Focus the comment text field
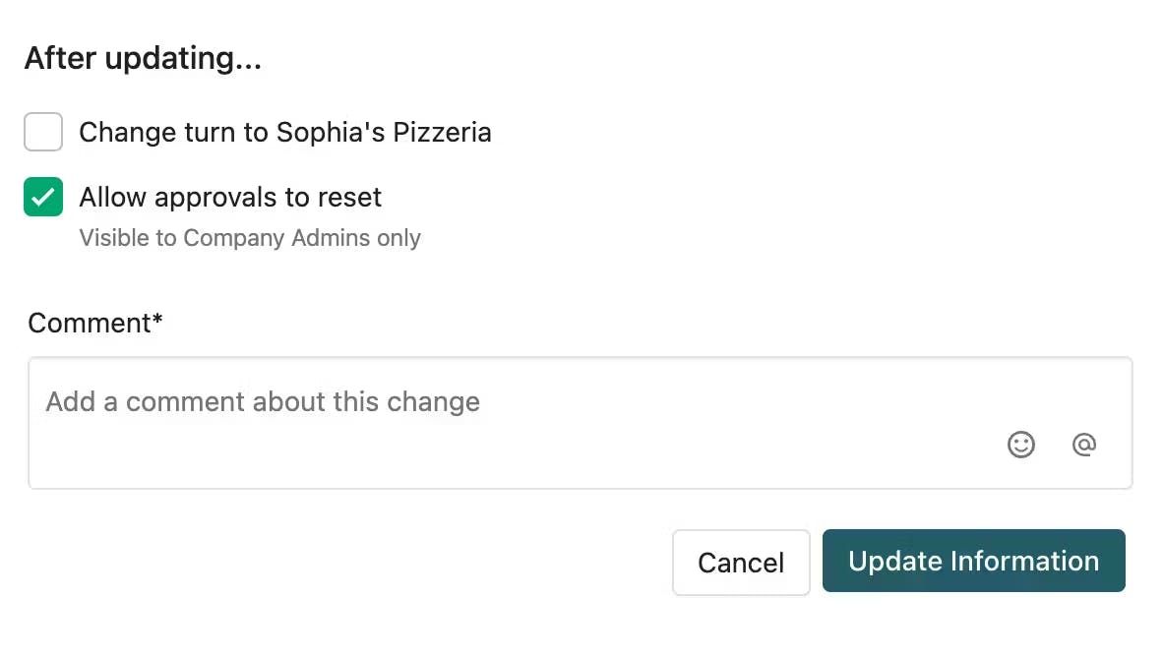Screen dimensions: 1163x657 pyautogui.click(x=580, y=423)
